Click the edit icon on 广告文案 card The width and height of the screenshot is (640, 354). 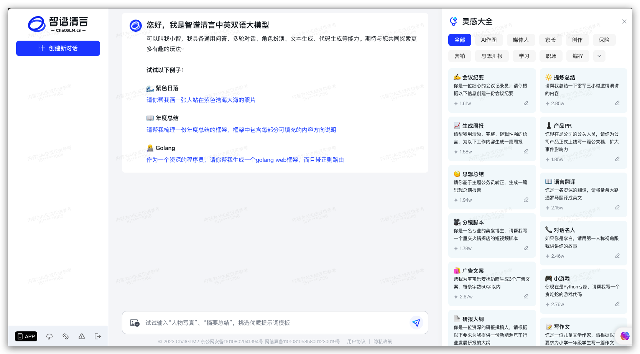[x=526, y=296]
